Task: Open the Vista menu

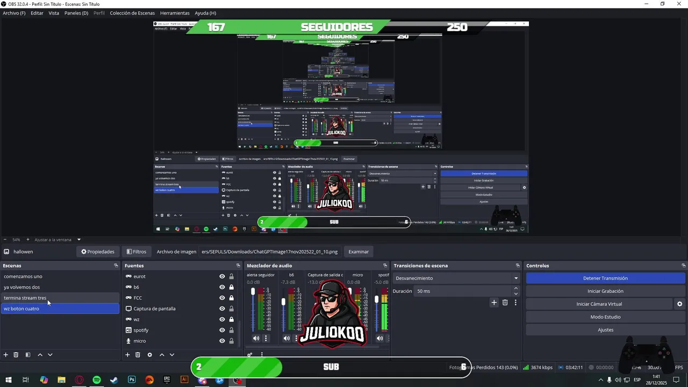Action: click(x=54, y=13)
